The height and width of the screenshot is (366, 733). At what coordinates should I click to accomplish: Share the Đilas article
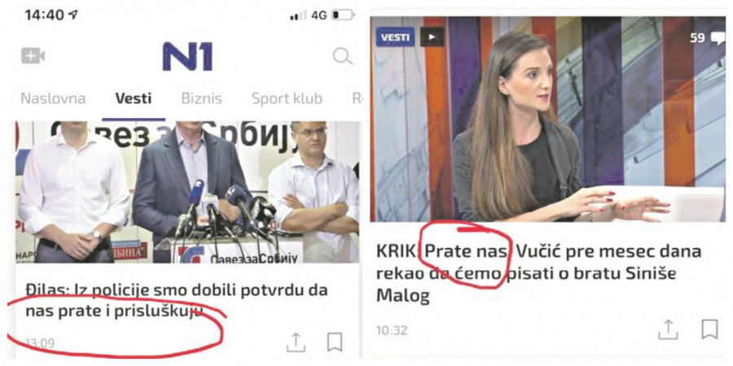[296, 342]
